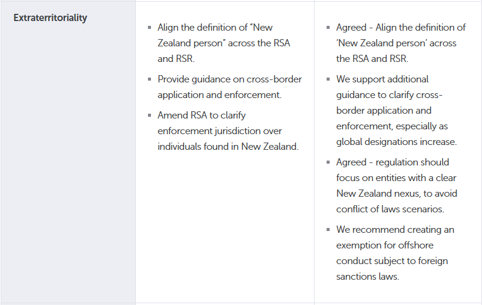Click the "Agreed - regulation should focus" text

(x=392, y=162)
